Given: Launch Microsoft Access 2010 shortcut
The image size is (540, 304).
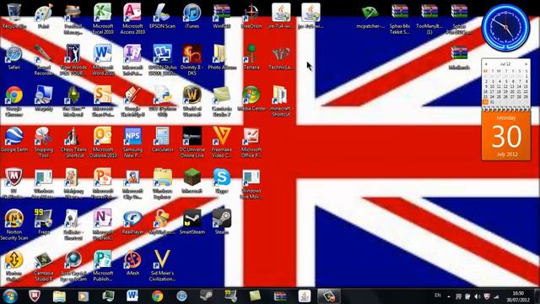Looking at the screenshot, I should click(132, 19).
